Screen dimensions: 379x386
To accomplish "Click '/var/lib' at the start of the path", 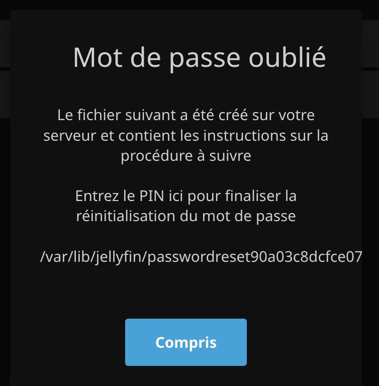I will [65, 257].
